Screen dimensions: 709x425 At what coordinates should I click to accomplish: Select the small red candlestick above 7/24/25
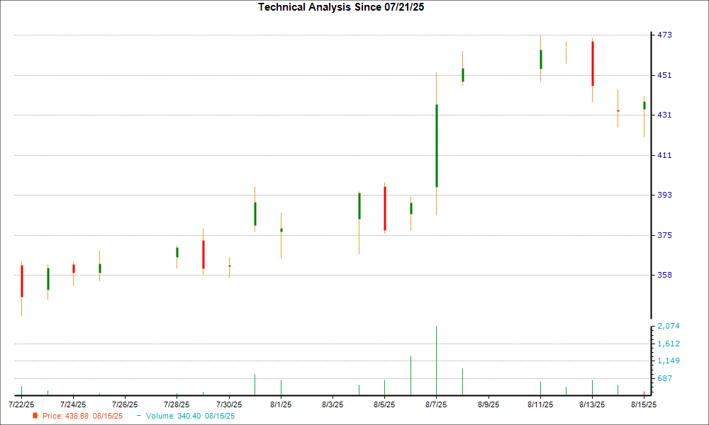pos(74,268)
